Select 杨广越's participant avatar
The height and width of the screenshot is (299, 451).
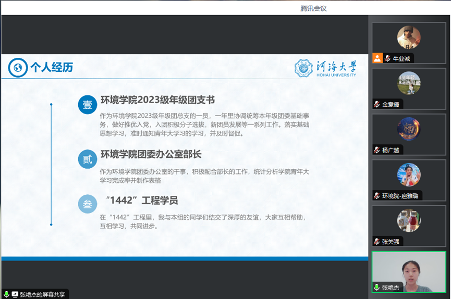click(409, 129)
